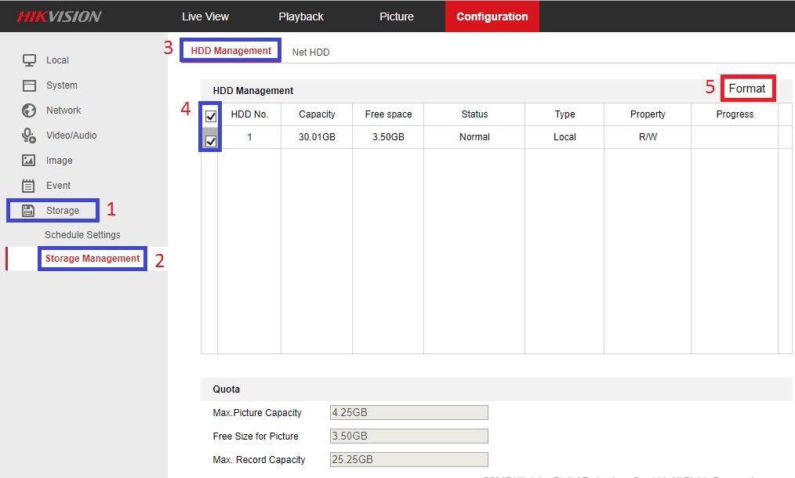Click the Max.Picture Capacity label

[257, 413]
